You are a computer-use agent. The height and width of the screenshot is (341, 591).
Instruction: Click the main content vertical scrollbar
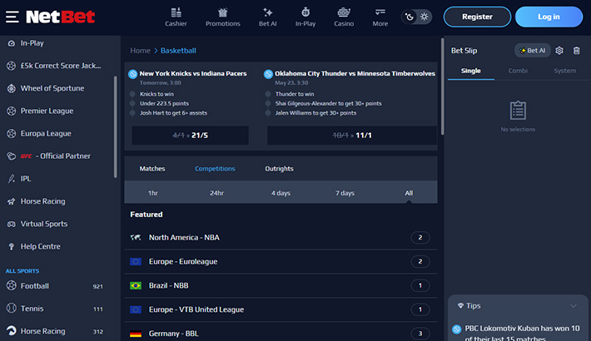point(442,86)
